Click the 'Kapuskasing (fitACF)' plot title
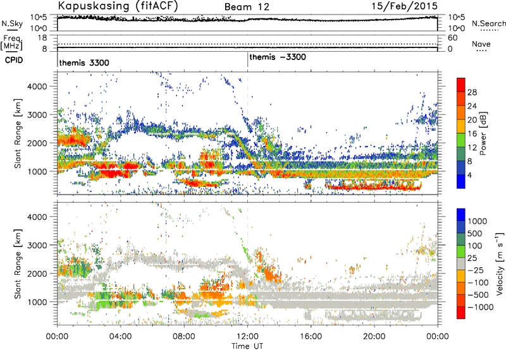This screenshot has width=506, height=350. [x=118, y=6]
